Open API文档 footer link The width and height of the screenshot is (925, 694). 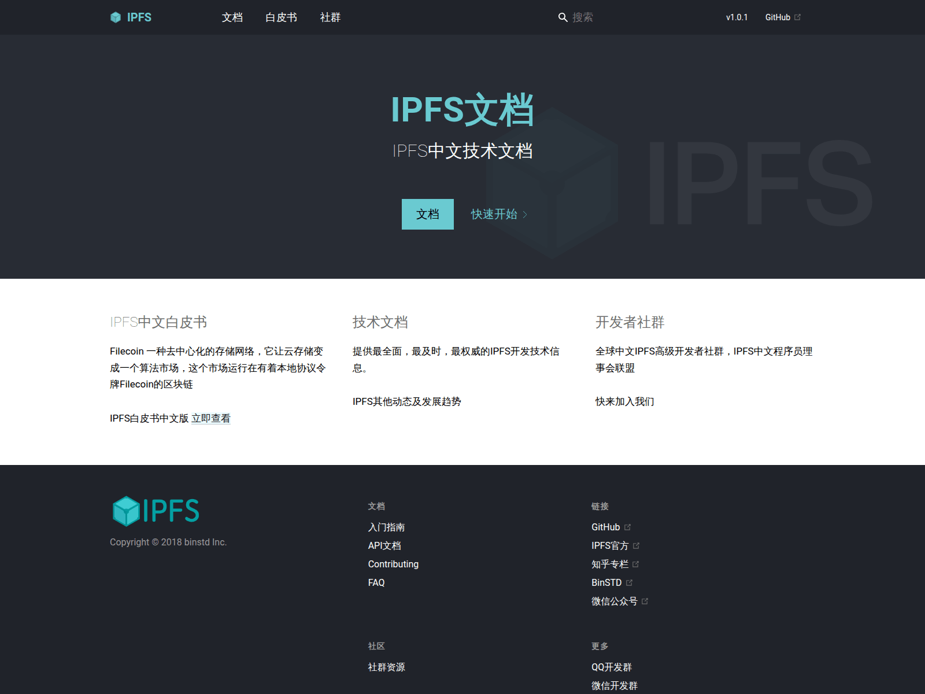[384, 546]
